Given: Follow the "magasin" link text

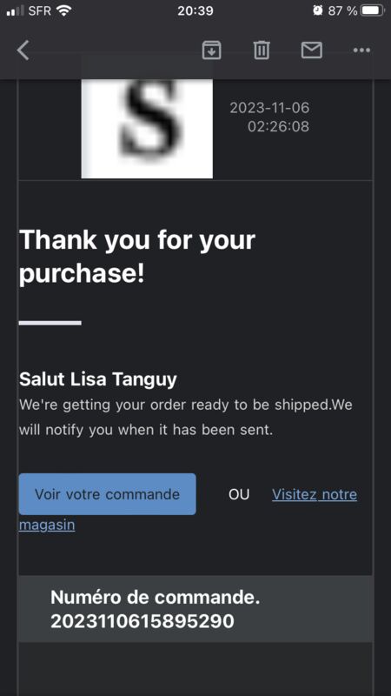Looking at the screenshot, I should (47, 525).
